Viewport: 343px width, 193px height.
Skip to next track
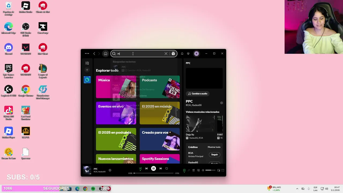161,169
